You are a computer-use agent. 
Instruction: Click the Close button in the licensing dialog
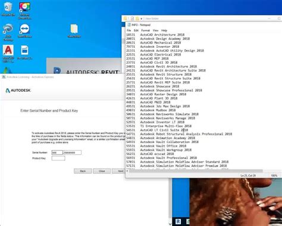102,171
